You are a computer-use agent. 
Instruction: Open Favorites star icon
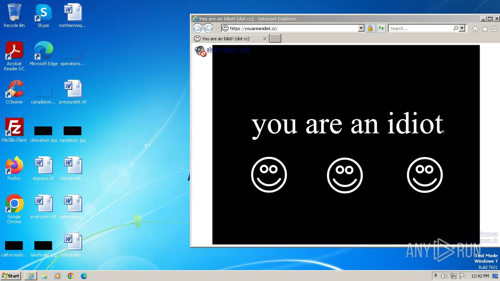coord(485,29)
